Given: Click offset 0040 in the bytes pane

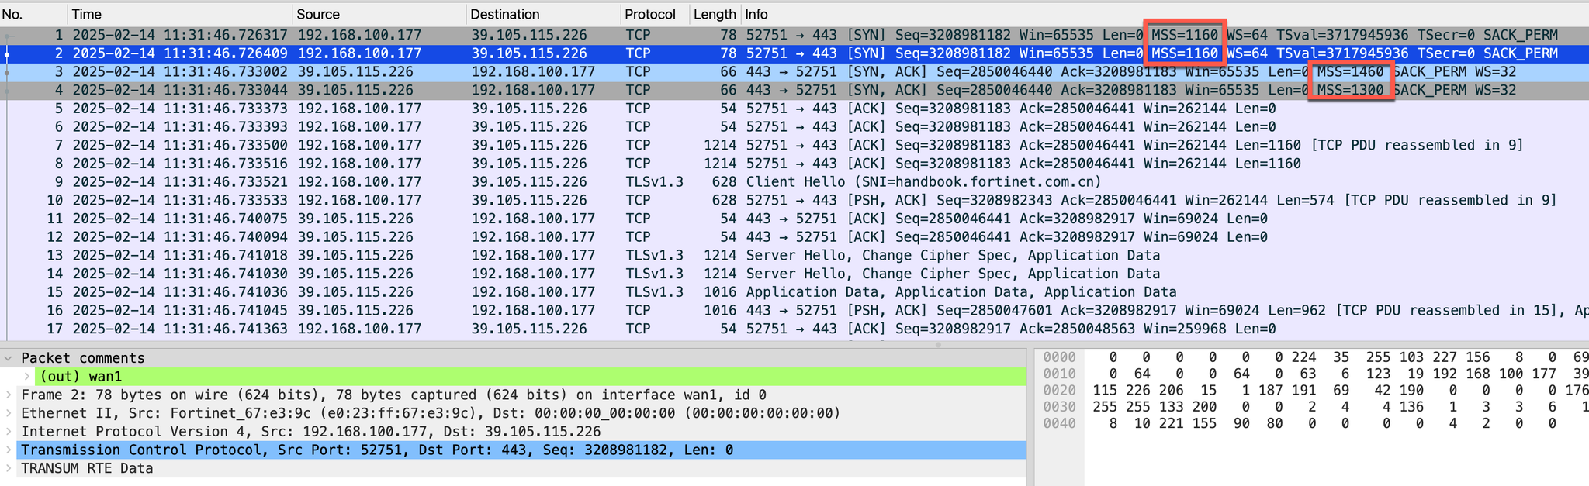Looking at the screenshot, I should (x=1059, y=424).
